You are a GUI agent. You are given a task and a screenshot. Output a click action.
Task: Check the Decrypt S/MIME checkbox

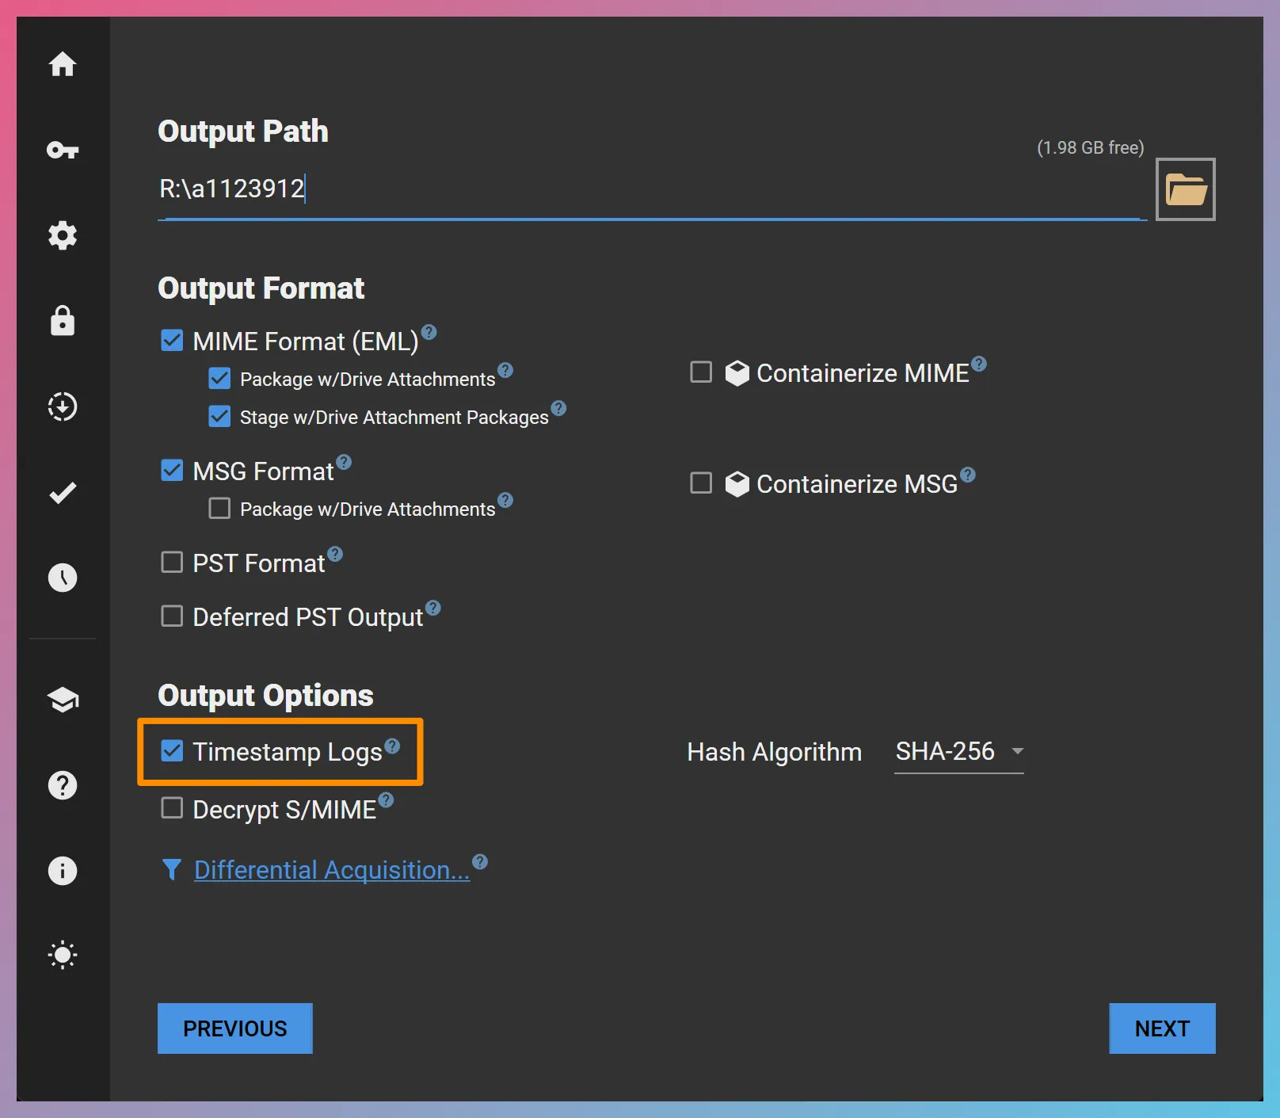click(172, 808)
